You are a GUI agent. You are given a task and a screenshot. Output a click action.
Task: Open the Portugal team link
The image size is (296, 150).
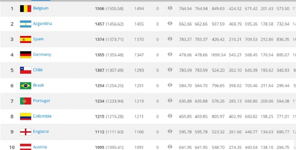click(42, 101)
